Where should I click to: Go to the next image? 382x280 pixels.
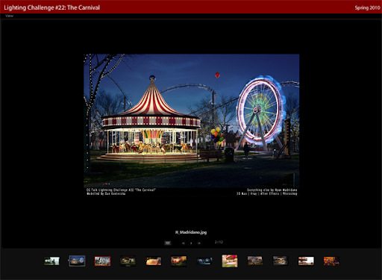point(199,243)
